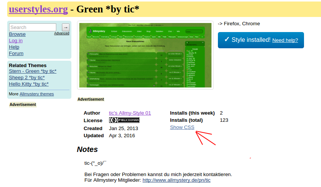Viewport: 321px width, 187px height.
Task: Click the 'Green *by tic*' page title
Action: (108, 9)
